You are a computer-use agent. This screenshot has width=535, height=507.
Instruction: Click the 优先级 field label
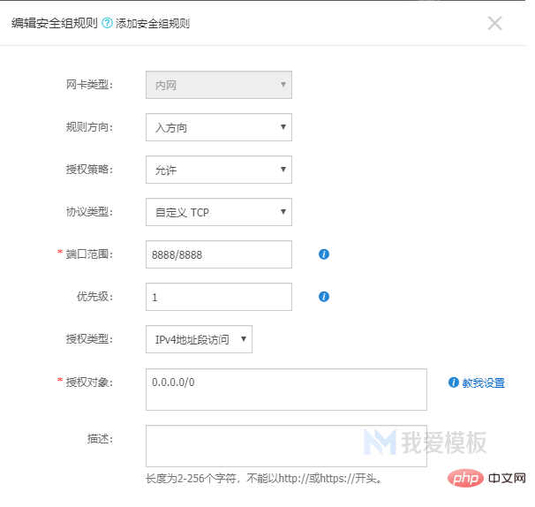click(94, 297)
